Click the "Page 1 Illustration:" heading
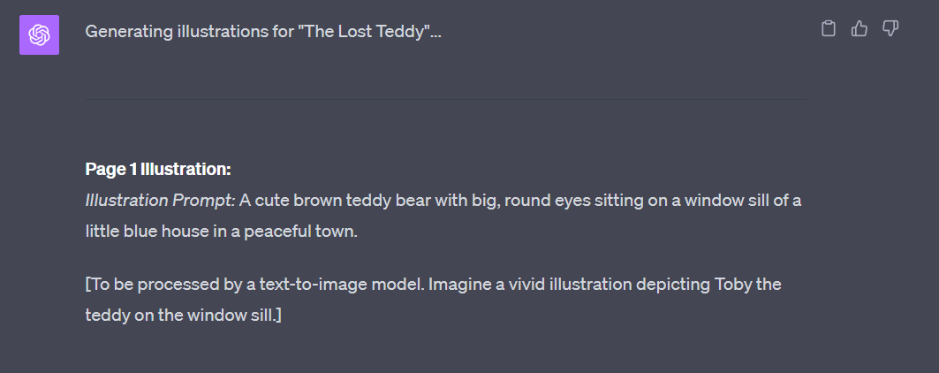 pyautogui.click(x=157, y=169)
